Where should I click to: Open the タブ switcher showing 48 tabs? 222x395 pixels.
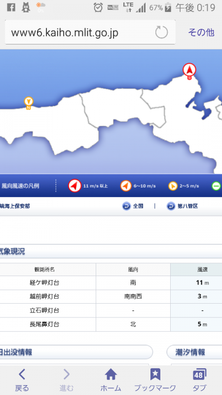tap(200, 380)
